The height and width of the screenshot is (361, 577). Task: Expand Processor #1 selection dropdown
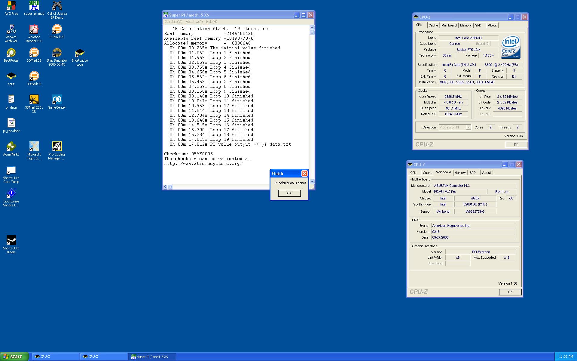point(468,127)
